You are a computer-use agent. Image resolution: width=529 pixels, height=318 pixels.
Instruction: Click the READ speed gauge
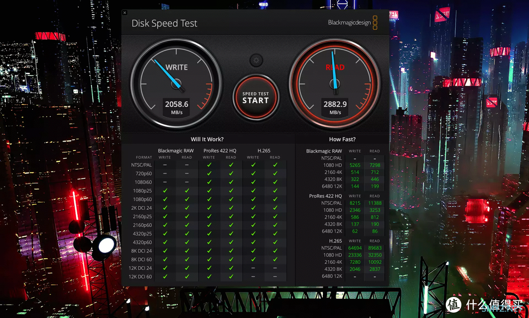coord(335,84)
